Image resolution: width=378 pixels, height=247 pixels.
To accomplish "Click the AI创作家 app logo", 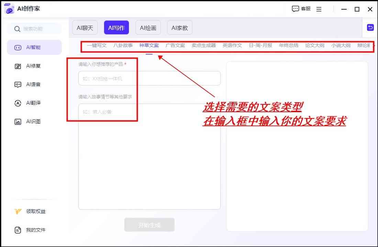I will pyautogui.click(x=9, y=9).
